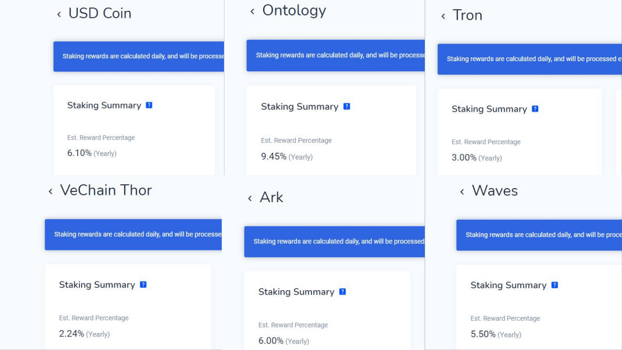This screenshot has height=350, width=622.
Task: Go back using arrow next to Ontology
Action: click(252, 12)
